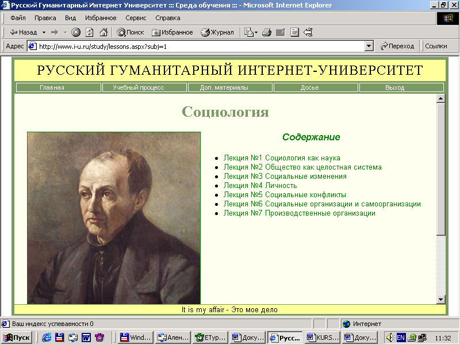Viewport: 460px width, 345px height.
Task: Switch to the KURS... taskbar document
Action: [x=323, y=338]
